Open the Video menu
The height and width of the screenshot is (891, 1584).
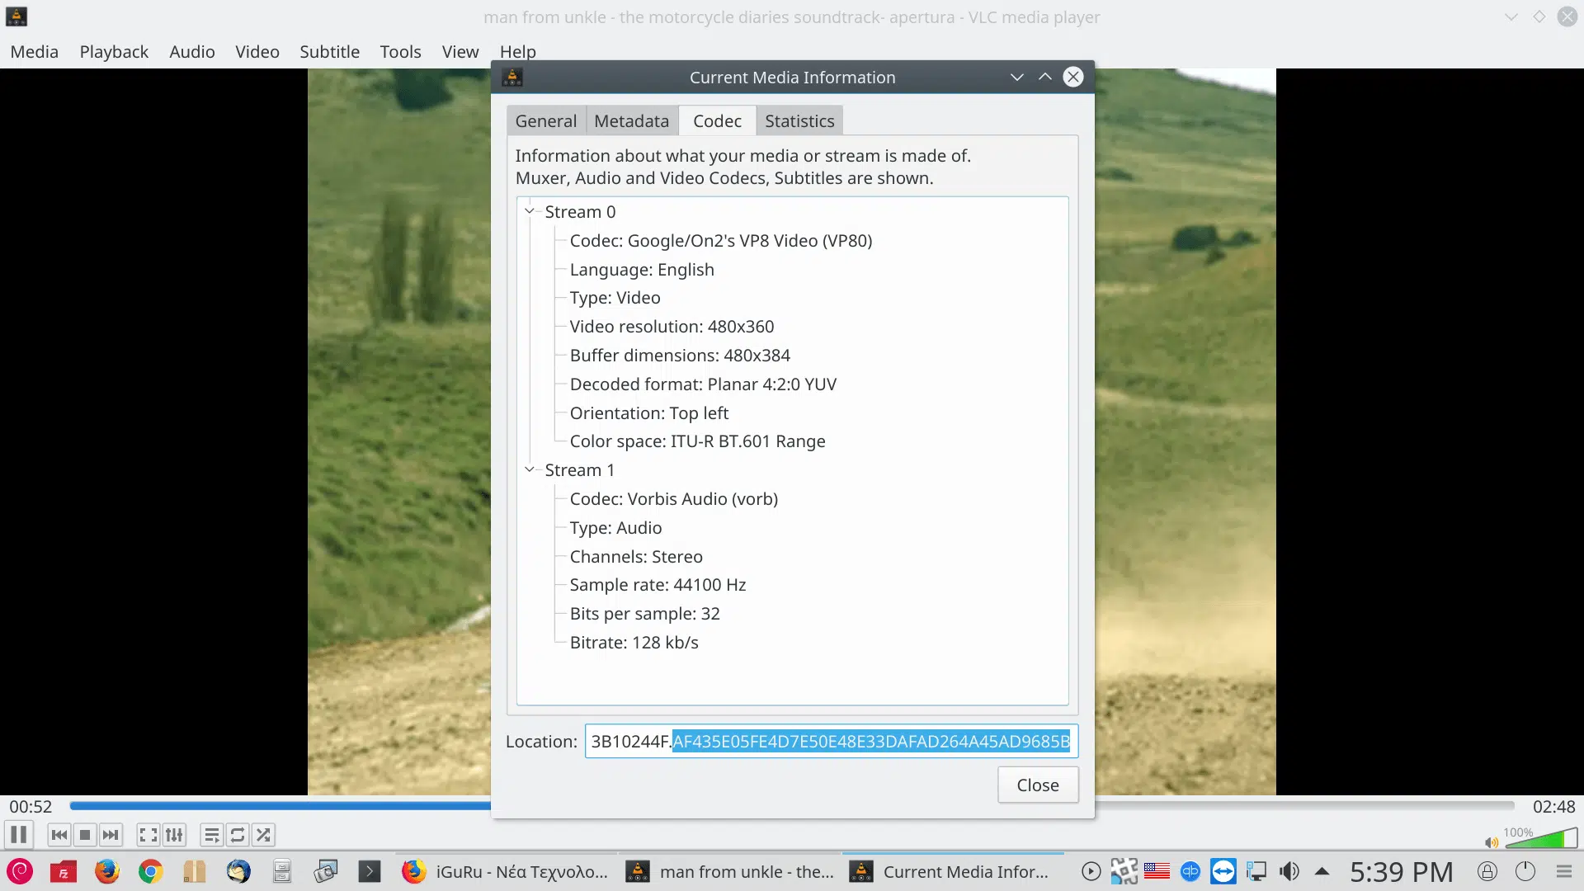(x=257, y=52)
